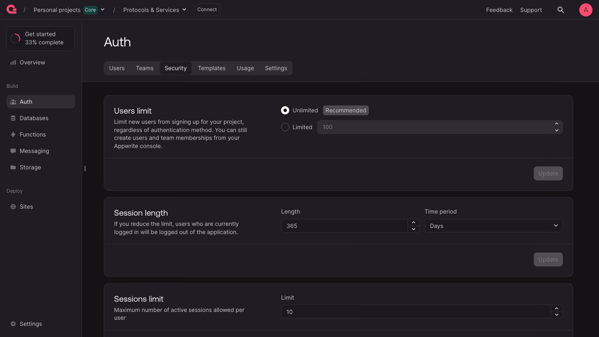Click the Users limit heading
The image size is (599, 337).
133,111
